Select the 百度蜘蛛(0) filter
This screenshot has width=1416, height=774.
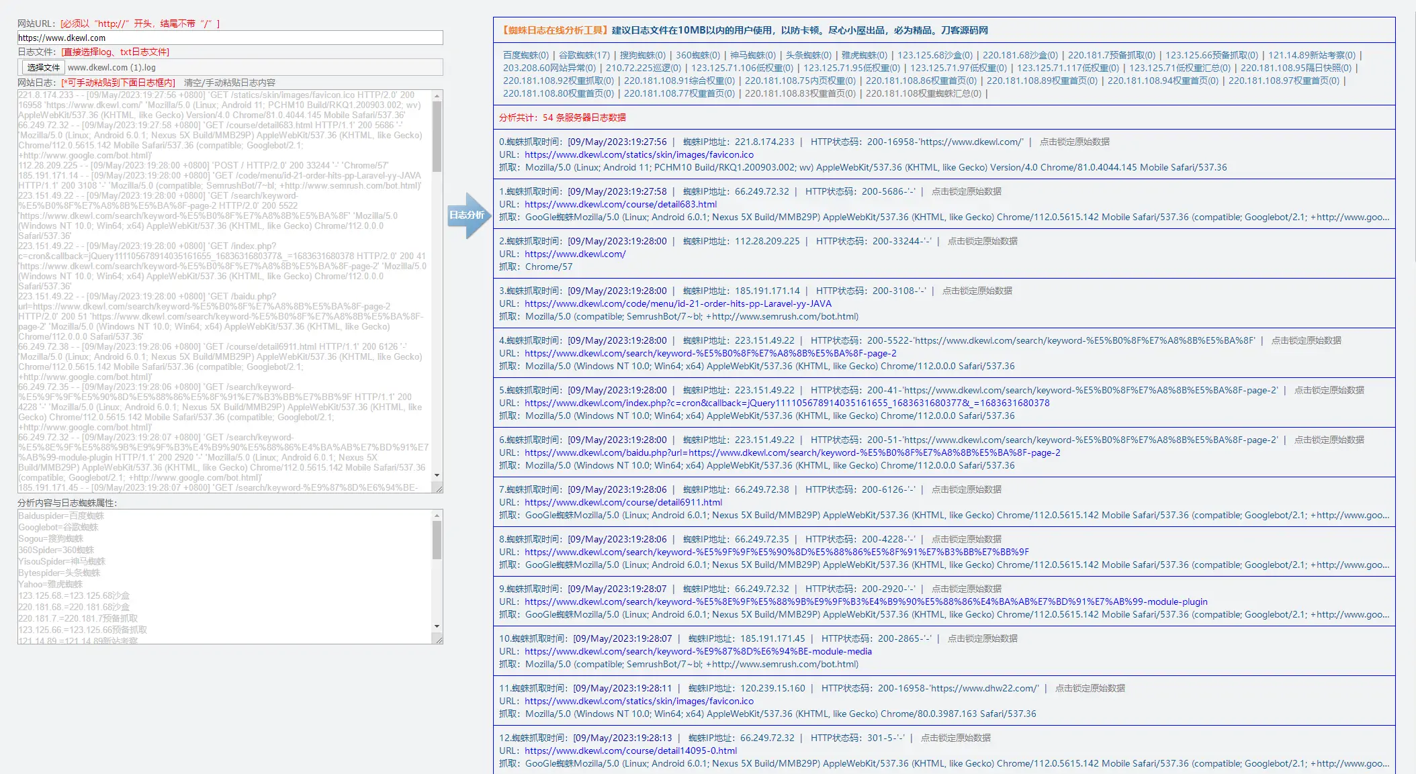click(525, 55)
